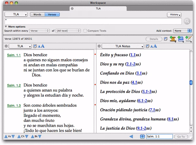Decrease text size in TLA Notas pane
The width and height of the screenshot is (196, 145).
click(x=152, y=46)
